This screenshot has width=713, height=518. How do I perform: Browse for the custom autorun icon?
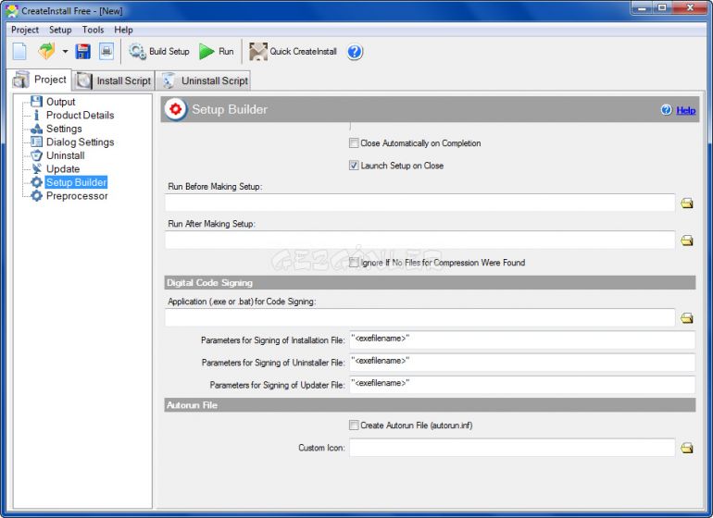(687, 448)
